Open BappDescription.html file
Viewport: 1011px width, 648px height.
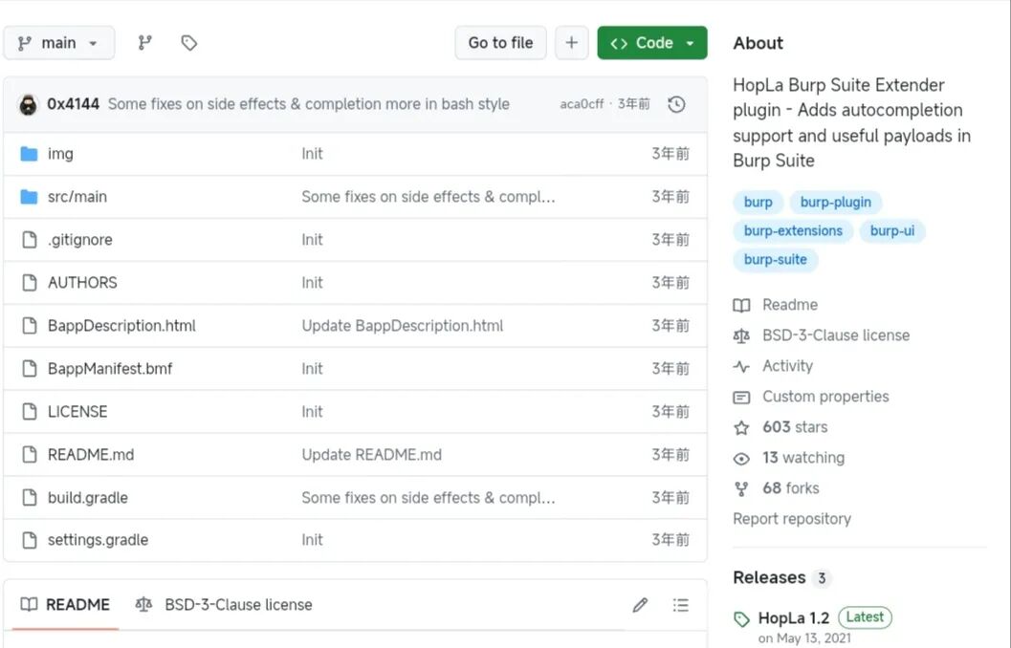coord(121,326)
